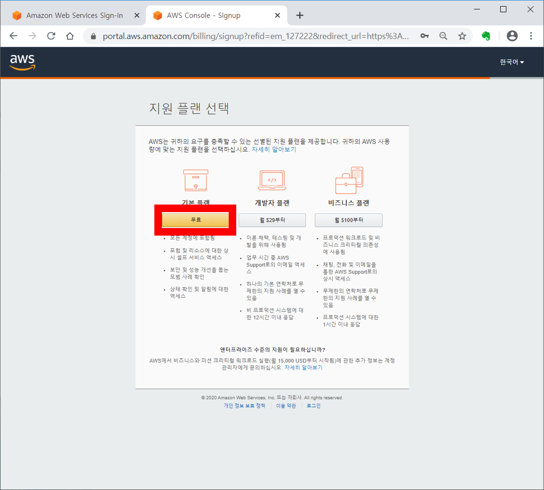Viewport: 544px width, 490px height.
Task: Open the 한국어 language dropdown
Action: (x=512, y=62)
